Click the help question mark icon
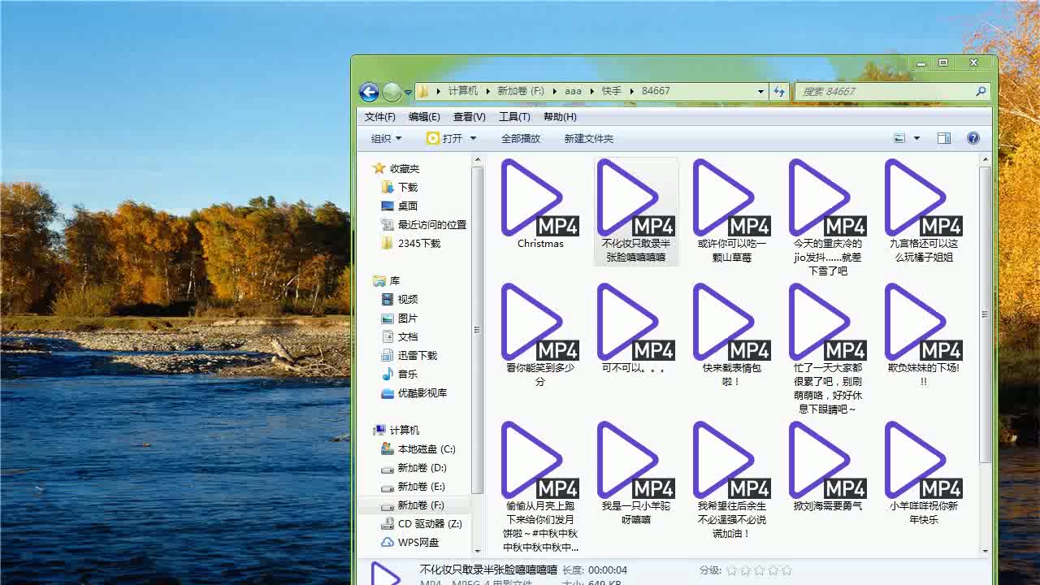Screen dimensions: 1040x585 point(973,138)
